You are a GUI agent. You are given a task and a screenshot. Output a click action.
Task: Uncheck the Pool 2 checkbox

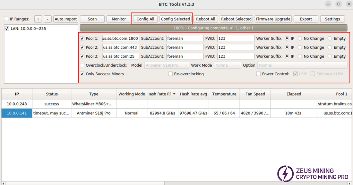point(82,47)
